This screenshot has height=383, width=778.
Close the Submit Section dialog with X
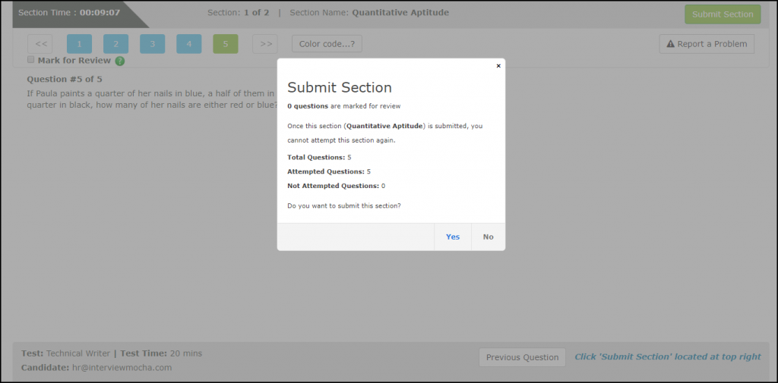pos(498,66)
